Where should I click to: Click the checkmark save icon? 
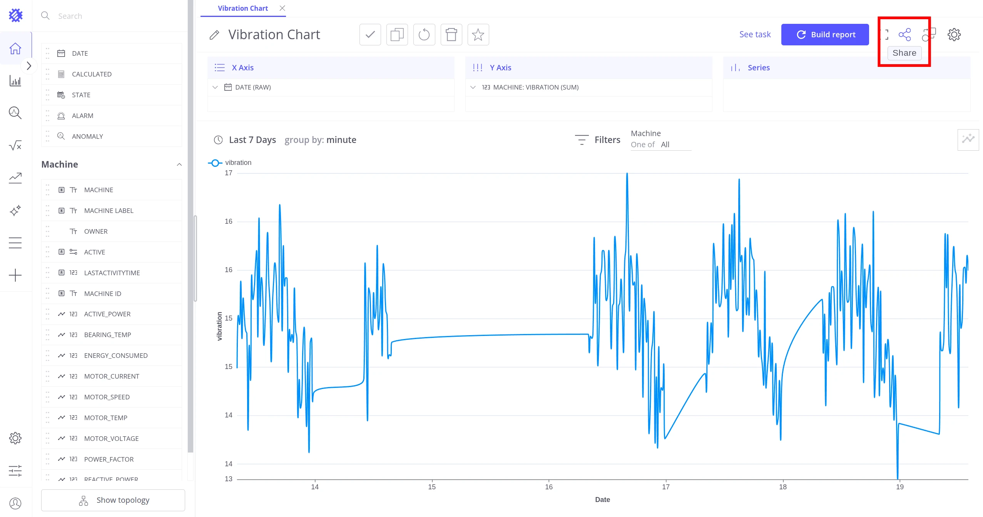(x=370, y=35)
